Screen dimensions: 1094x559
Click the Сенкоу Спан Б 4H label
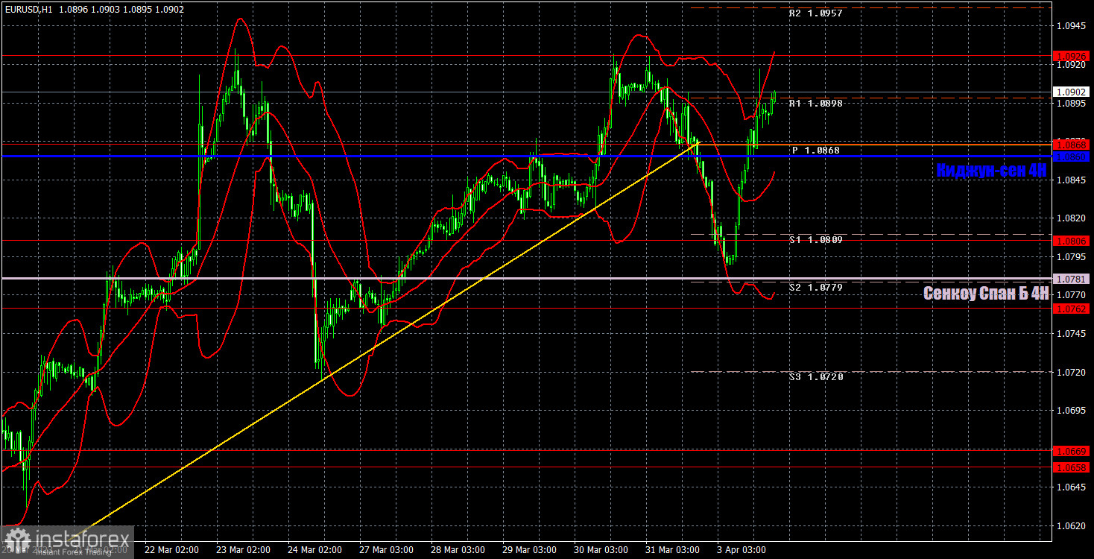pos(985,294)
